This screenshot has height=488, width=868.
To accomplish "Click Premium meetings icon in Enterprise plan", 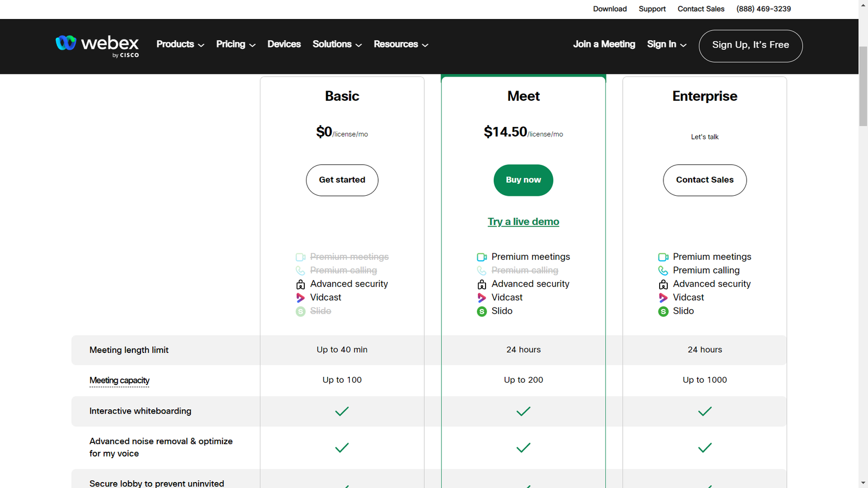I will click(x=663, y=257).
